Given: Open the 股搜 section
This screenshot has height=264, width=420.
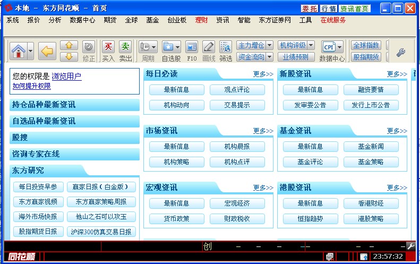Looking at the screenshot, I should tap(74, 138).
